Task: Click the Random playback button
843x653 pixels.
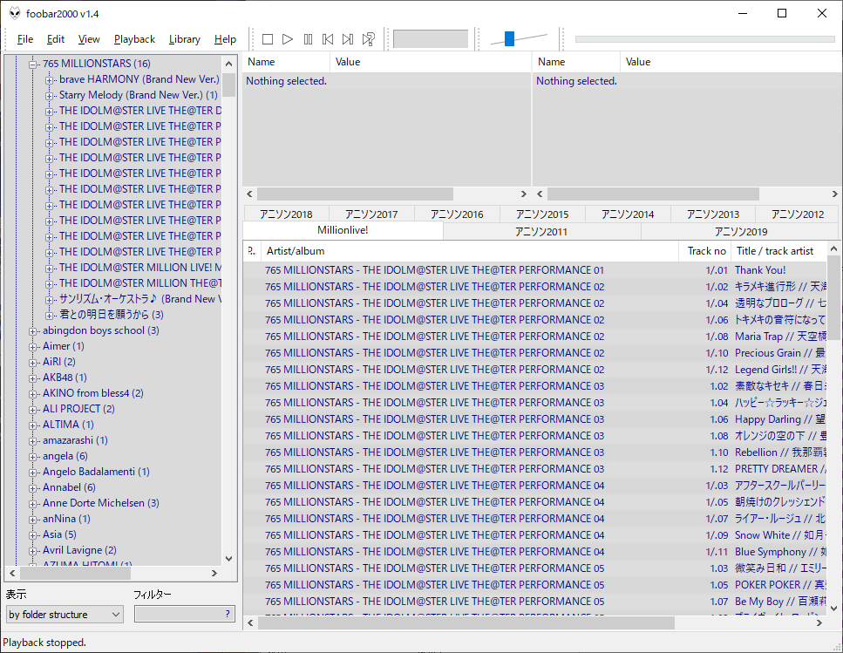Action: point(368,39)
